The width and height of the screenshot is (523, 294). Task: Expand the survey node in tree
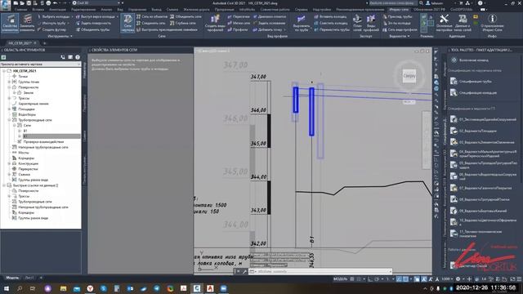[9, 174]
